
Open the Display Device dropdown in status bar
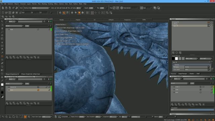(x=82, y=117)
